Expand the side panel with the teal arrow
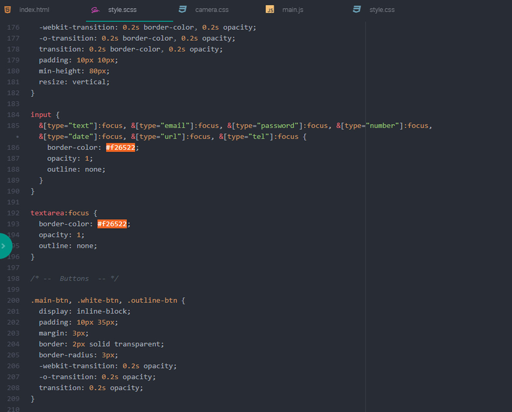This screenshot has height=412, width=512. pos(4,246)
